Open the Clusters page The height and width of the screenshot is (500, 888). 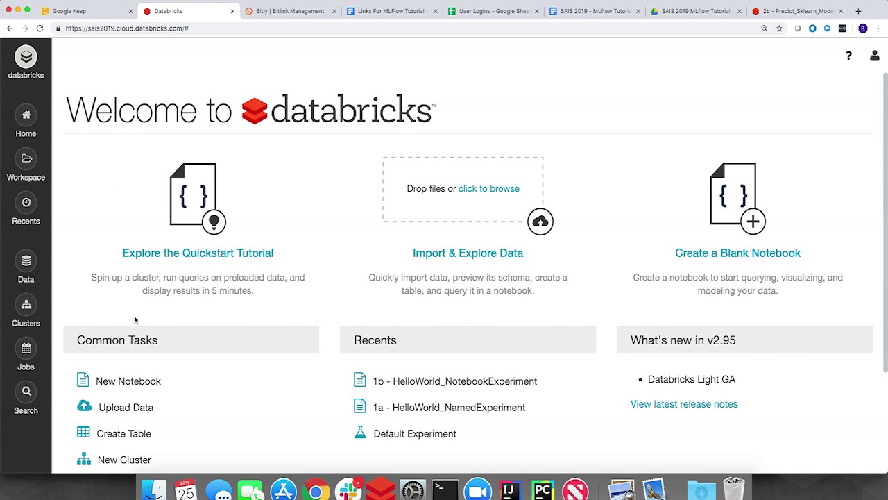26,312
